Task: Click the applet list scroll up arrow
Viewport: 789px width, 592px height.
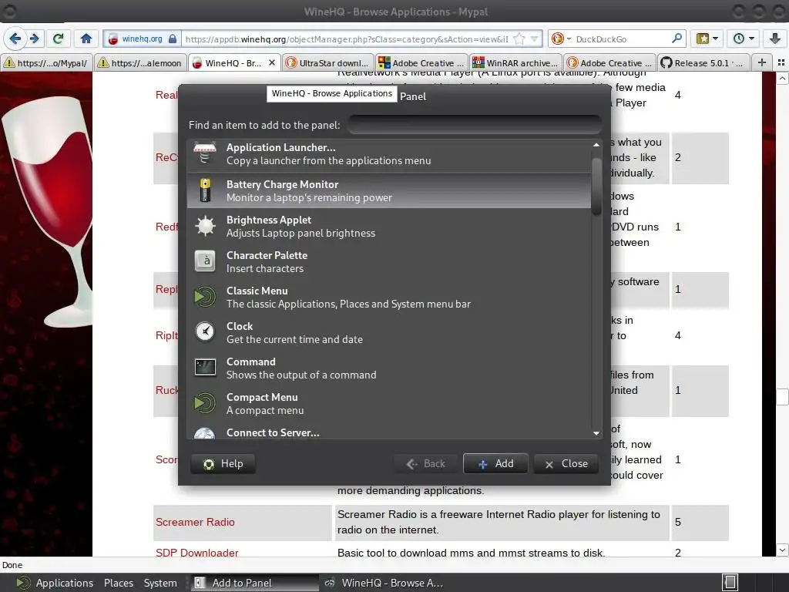Action: pos(596,145)
